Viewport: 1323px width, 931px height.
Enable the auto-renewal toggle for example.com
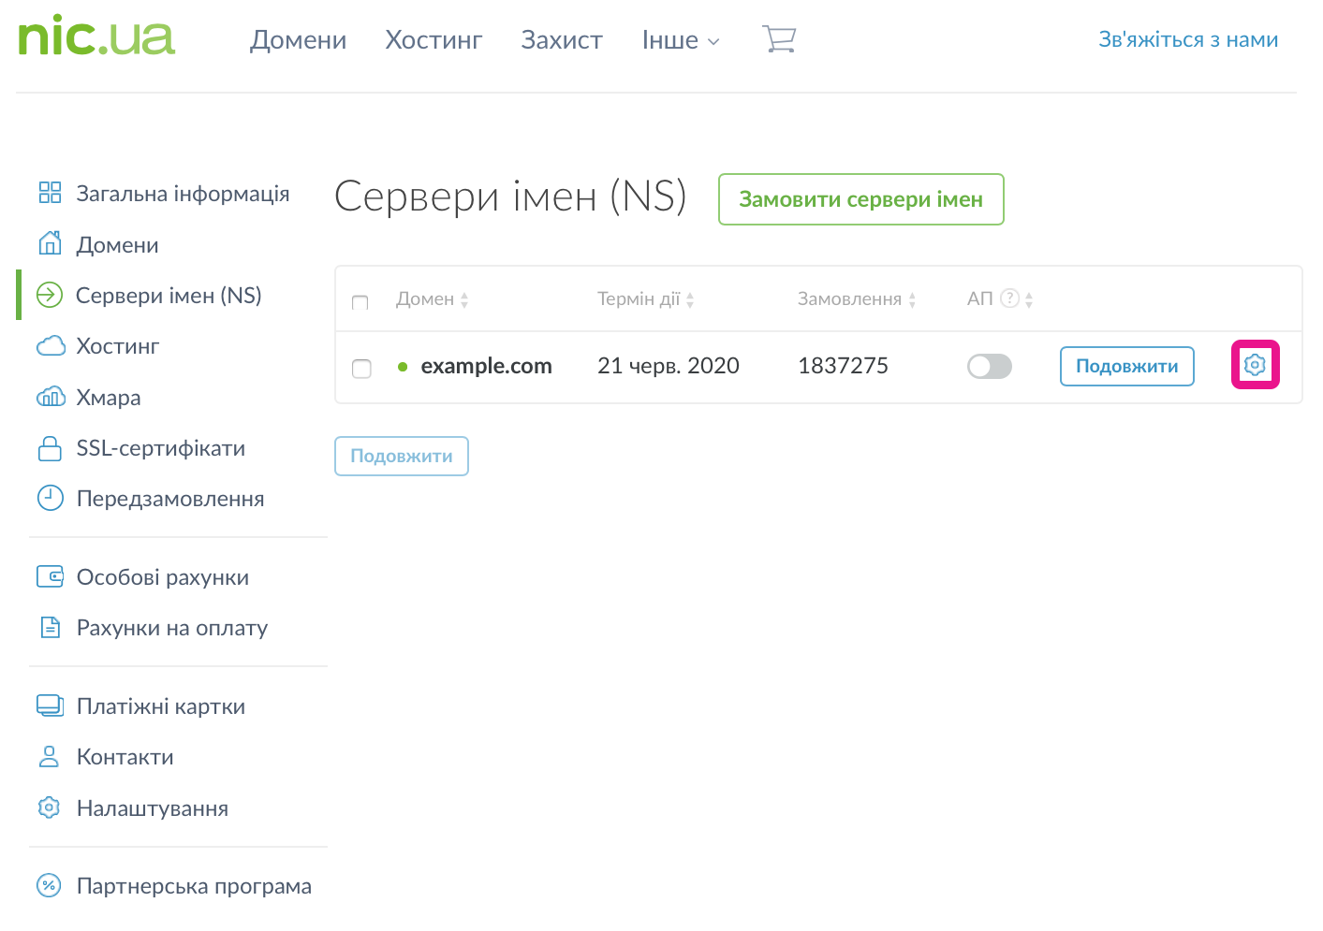pyautogui.click(x=989, y=366)
